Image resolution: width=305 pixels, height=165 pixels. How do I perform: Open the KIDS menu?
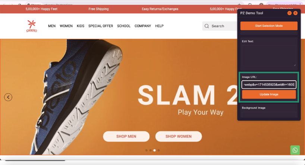pyautogui.click(x=81, y=26)
